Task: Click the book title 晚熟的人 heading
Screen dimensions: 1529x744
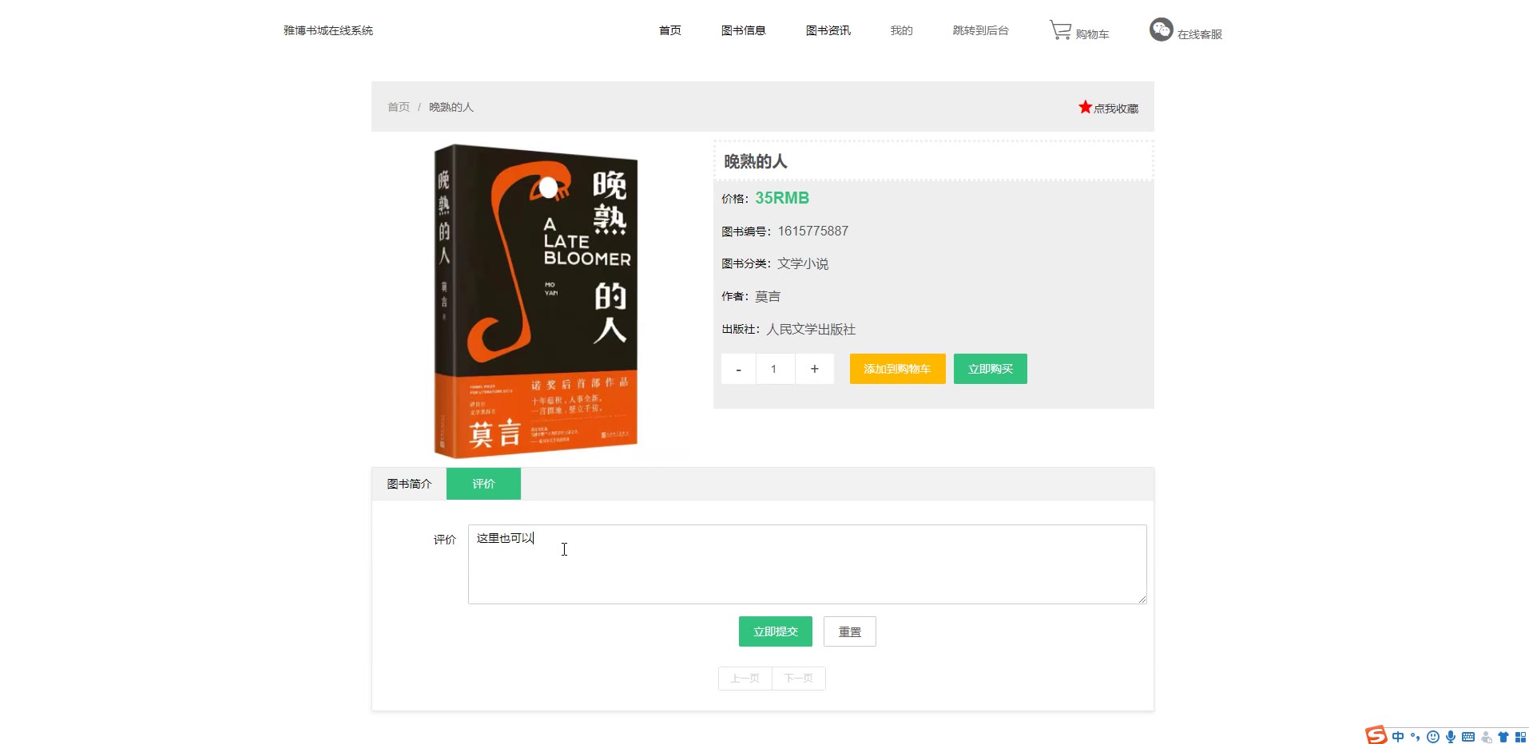Action: pyautogui.click(x=755, y=161)
